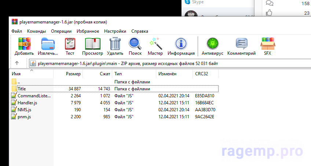Click the Извлечь (Extract) toolbar icon

pyautogui.click(x=48, y=44)
